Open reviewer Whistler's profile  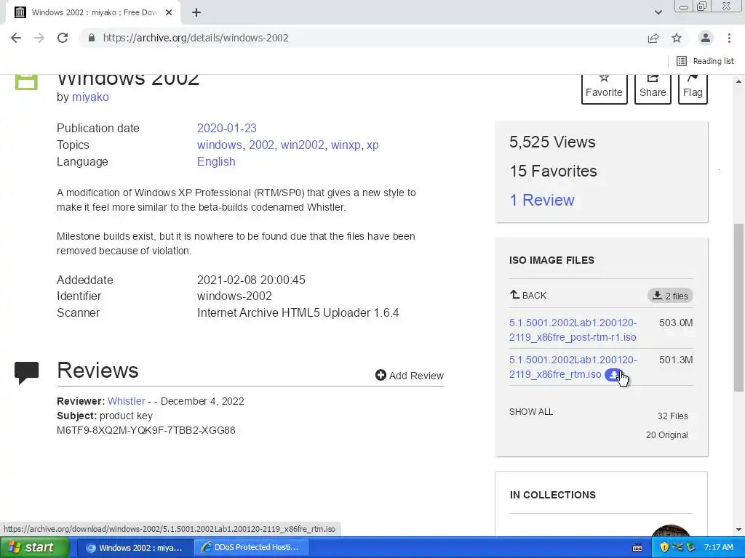click(126, 401)
